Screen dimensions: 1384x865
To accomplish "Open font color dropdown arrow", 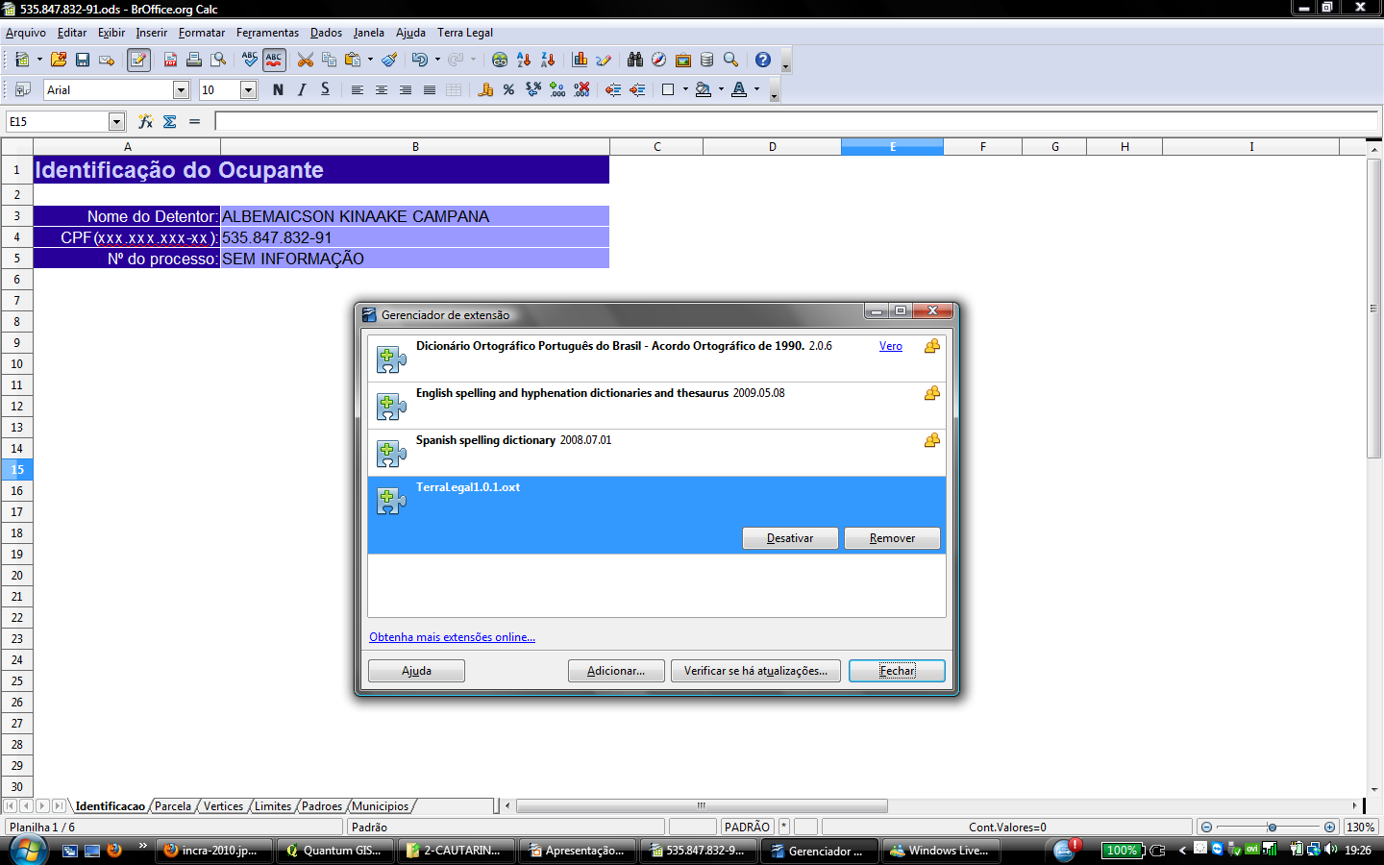I will (x=756, y=89).
